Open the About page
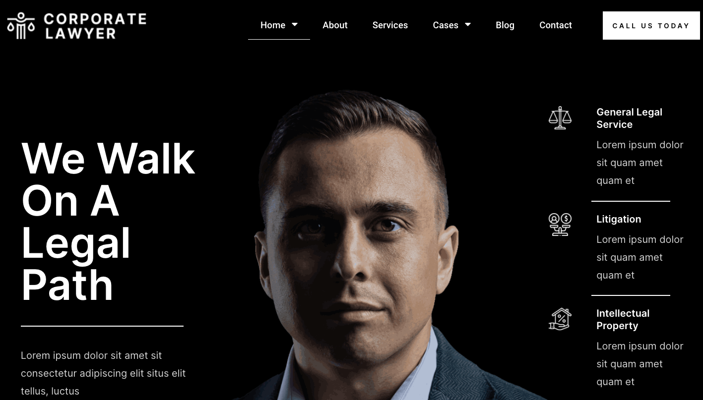This screenshot has height=400, width=703. (x=335, y=25)
